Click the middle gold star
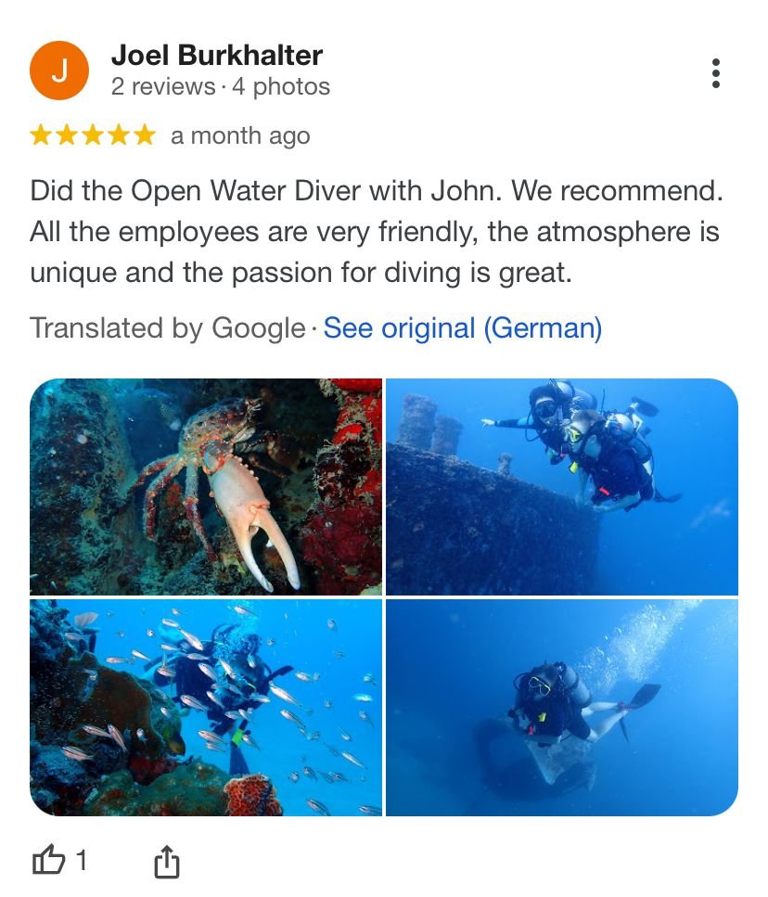The width and height of the screenshot is (768, 897). (93, 135)
